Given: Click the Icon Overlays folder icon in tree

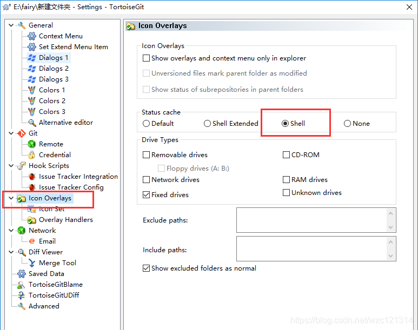Looking at the screenshot, I should [21, 198].
